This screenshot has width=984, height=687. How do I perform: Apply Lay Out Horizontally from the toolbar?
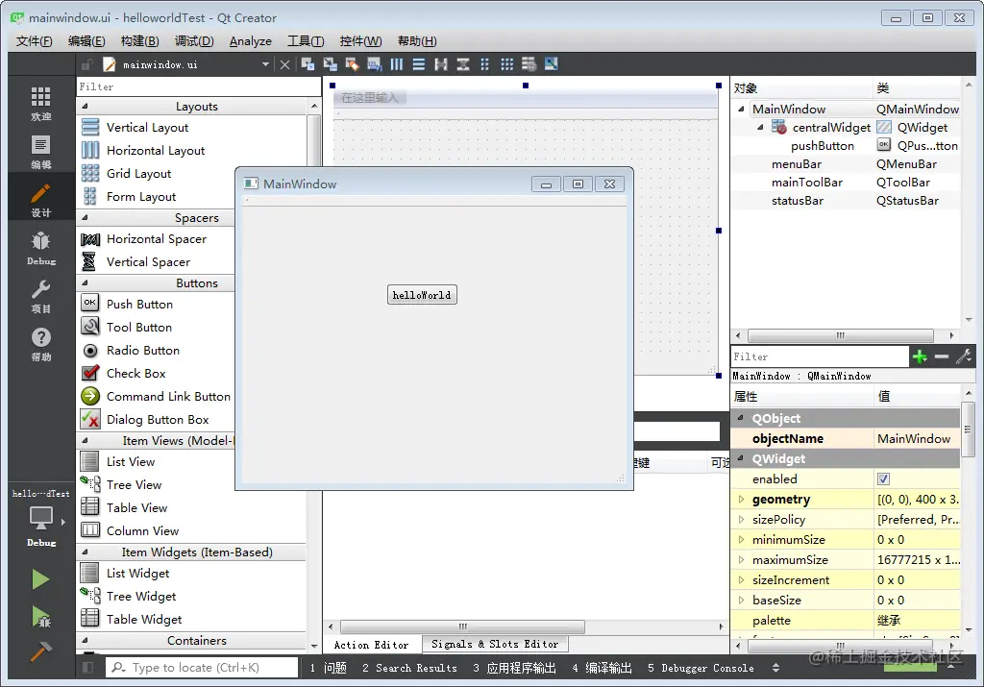[x=397, y=64]
